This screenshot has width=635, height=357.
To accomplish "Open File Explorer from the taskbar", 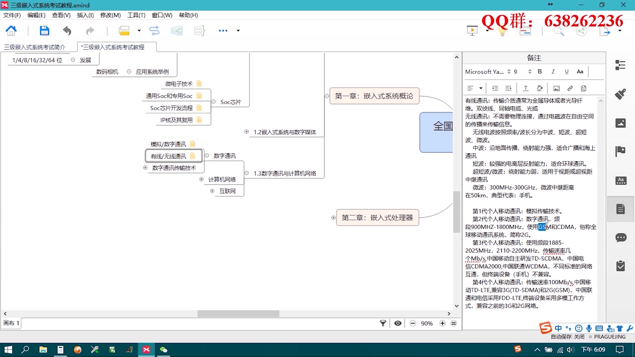I will (x=43, y=350).
